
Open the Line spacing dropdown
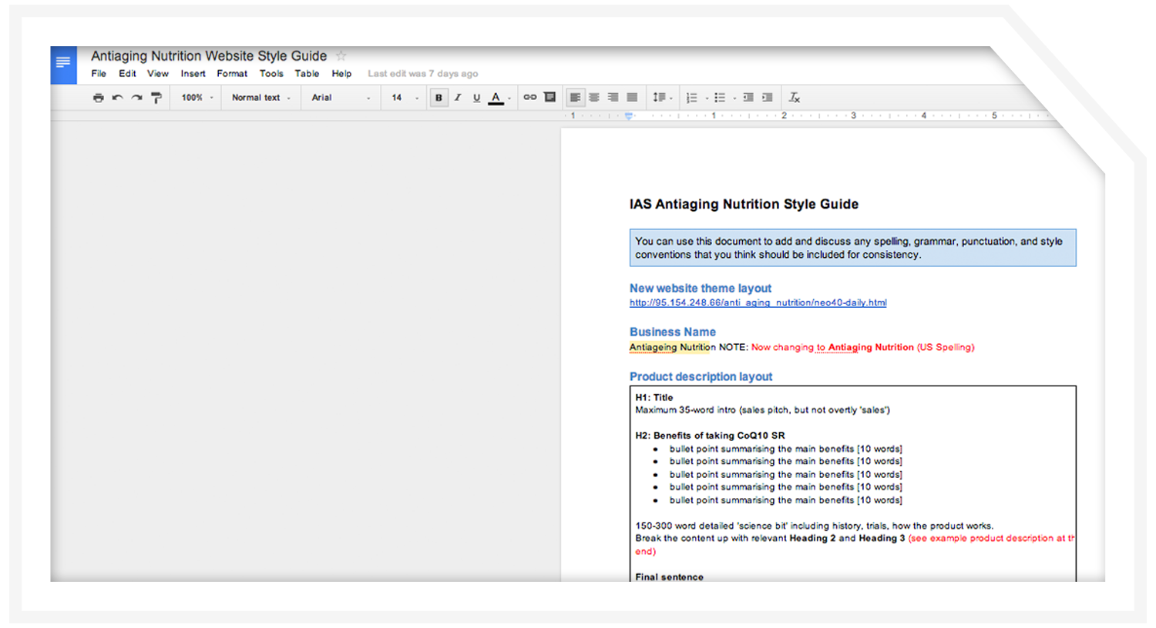[662, 98]
